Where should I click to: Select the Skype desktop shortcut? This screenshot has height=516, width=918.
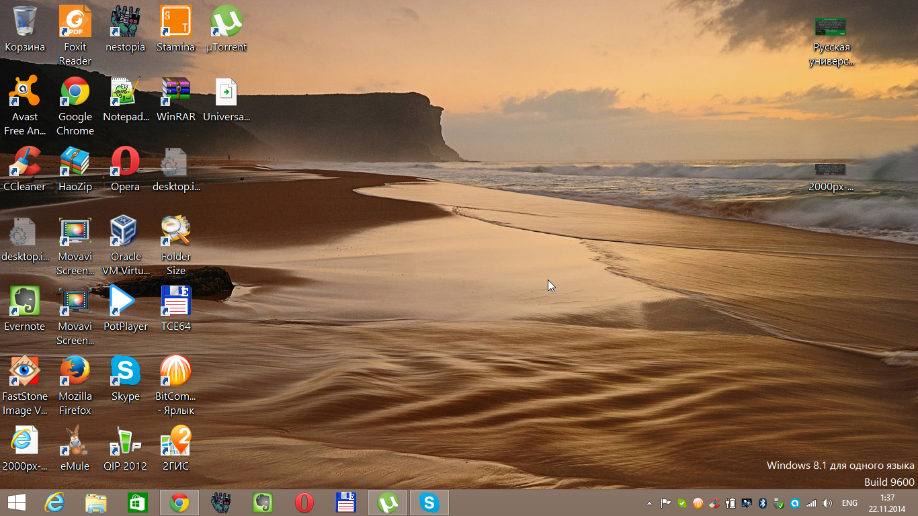126,379
